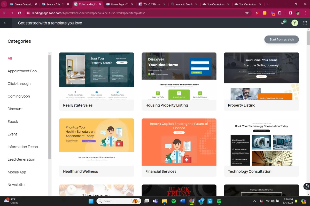This screenshot has width=310, height=206.
Task: Choose the Lead Generation category
Action: pyautogui.click(x=21, y=159)
